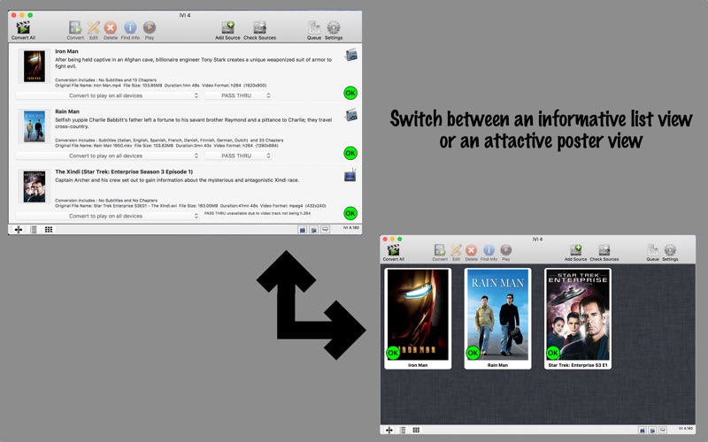The width and height of the screenshot is (708, 442).
Task: Open the Queue in the list-view window
Action: tap(314, 30)
